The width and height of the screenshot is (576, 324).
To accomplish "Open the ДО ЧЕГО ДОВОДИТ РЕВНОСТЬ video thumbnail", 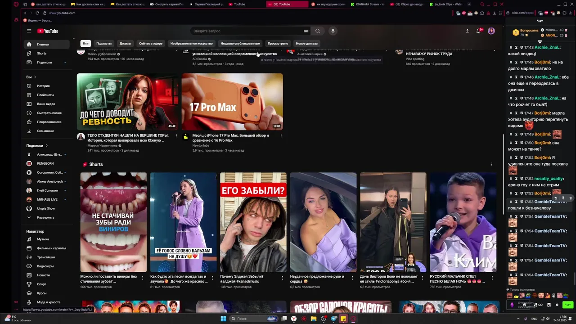I will coord(127,102).
